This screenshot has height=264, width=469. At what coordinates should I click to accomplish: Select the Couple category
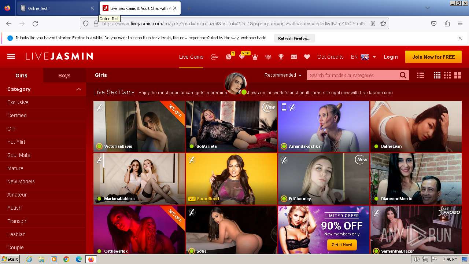(15, 247)
